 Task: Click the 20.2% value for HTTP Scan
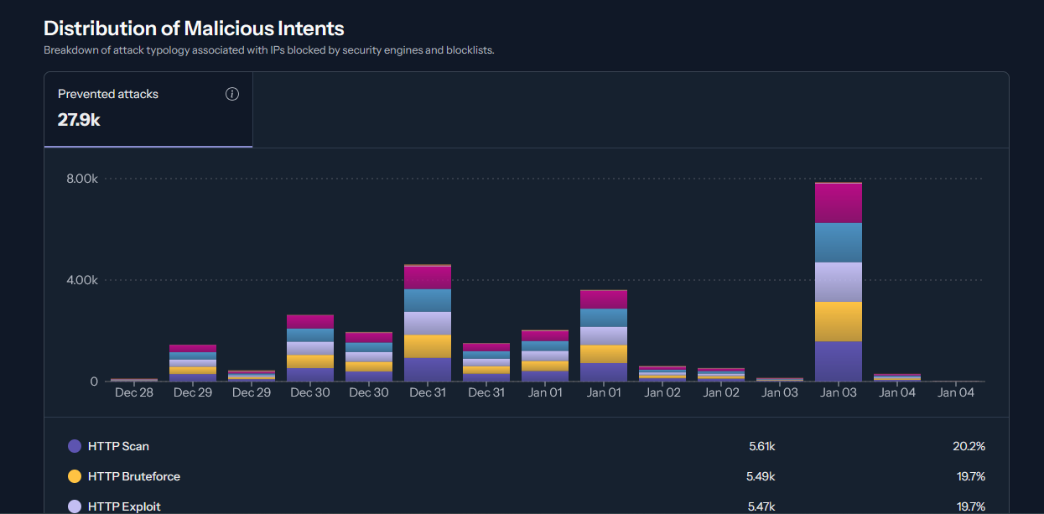click(x=969, y=446)
